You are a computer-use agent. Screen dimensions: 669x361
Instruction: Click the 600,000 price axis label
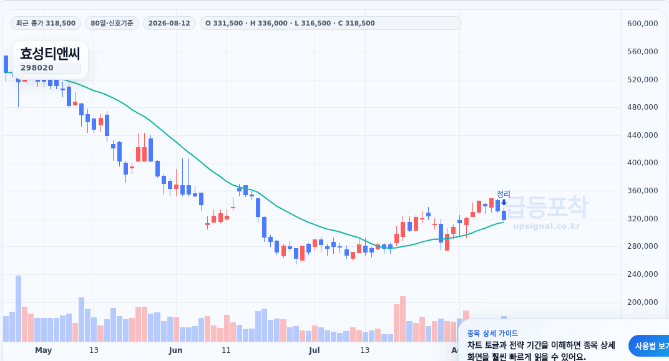coord(642,24)
